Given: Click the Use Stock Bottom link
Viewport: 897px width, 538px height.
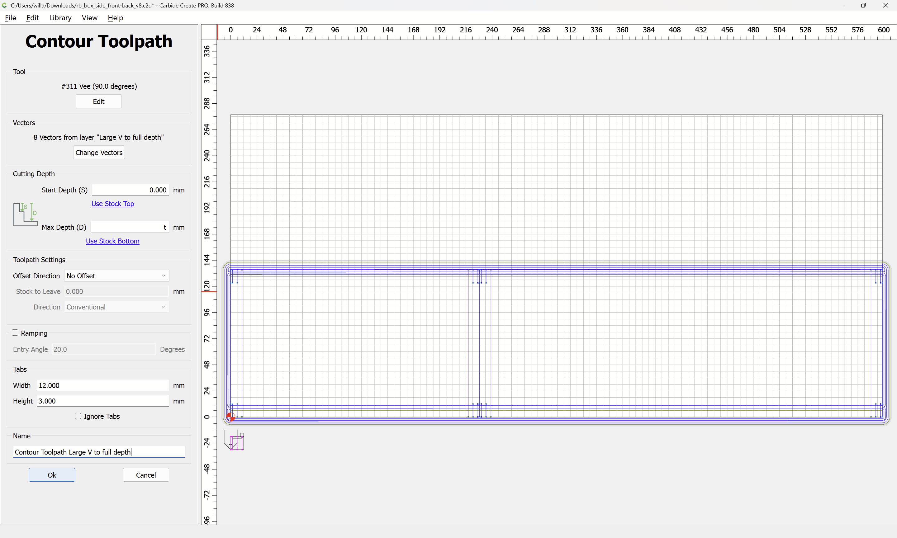Looking at the screenshot, I should point(112,241).
